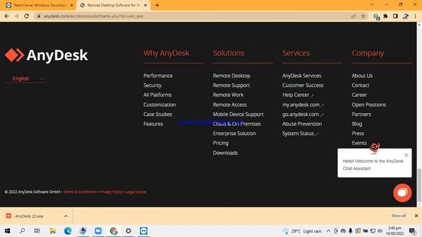Open Chrome three-dot menu
This screenshot has width=422, height=237.
click(415, 16)
